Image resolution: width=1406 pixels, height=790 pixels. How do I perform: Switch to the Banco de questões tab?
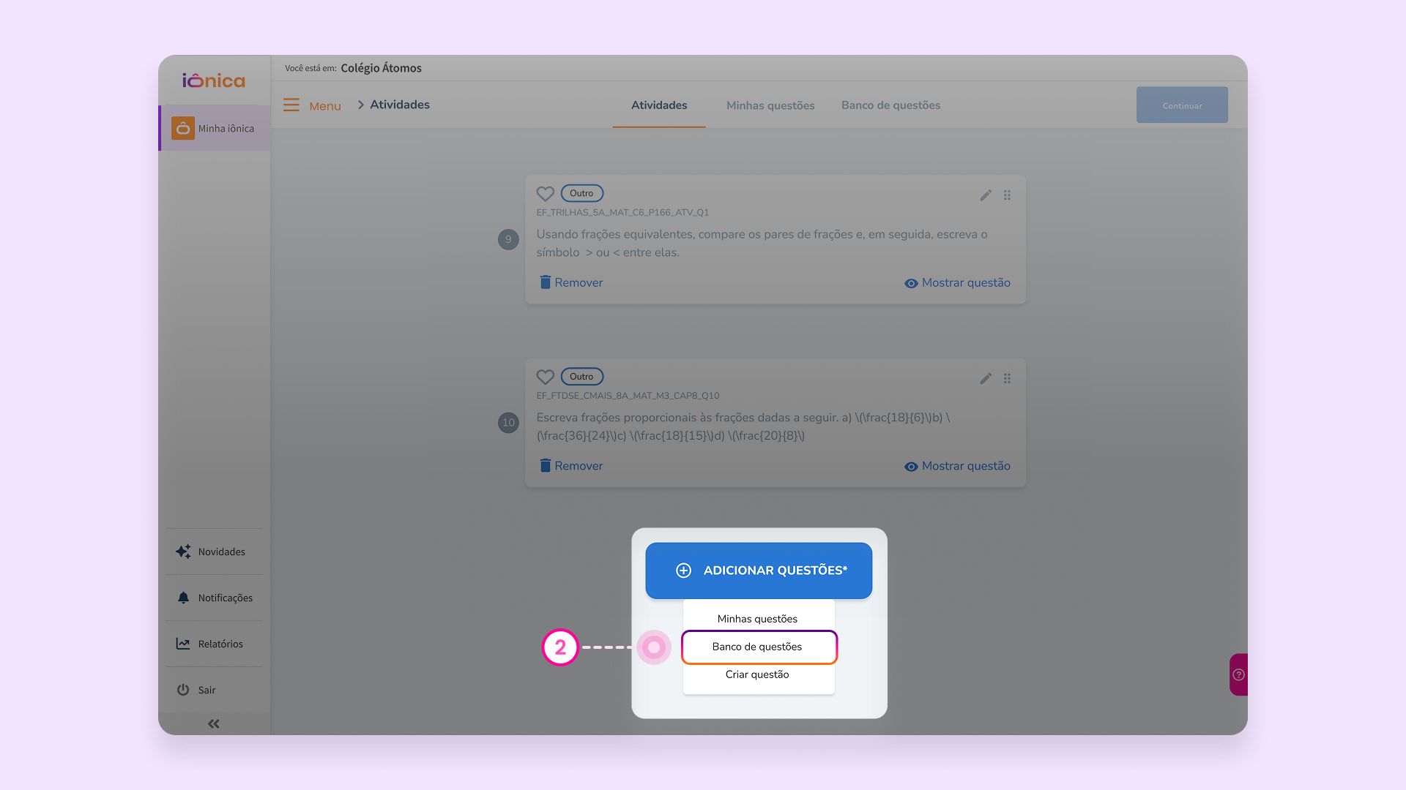click(890, 105)
